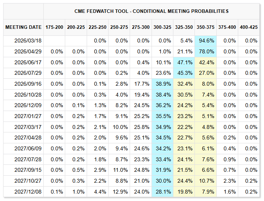
Task: Click the CME FedWatch Tool table title
Action: [152, 11]
